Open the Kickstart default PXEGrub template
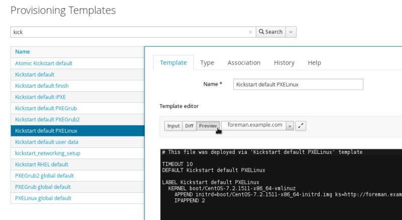This screenshot has height=220, width=402. [x=46, y=108]
